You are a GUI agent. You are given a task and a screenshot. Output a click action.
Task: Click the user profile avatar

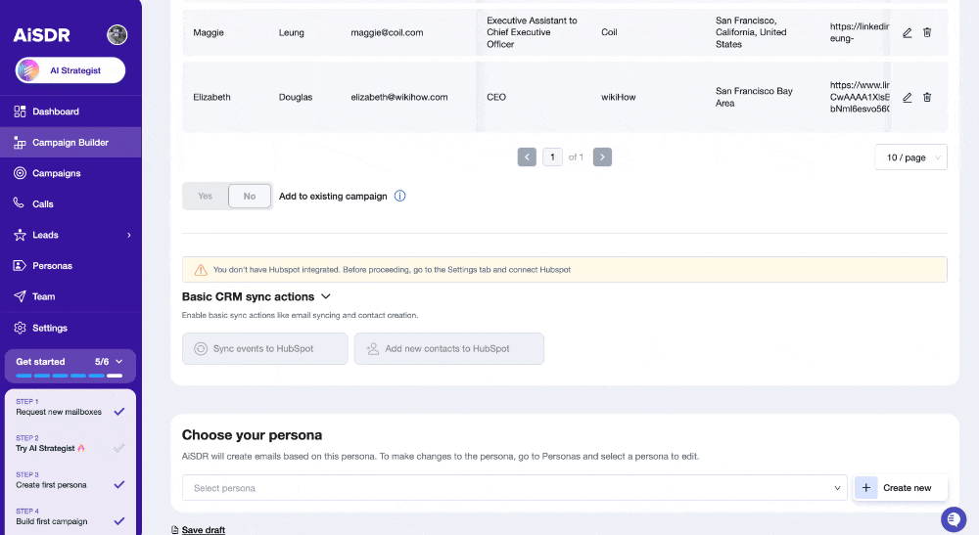(117, 35)
